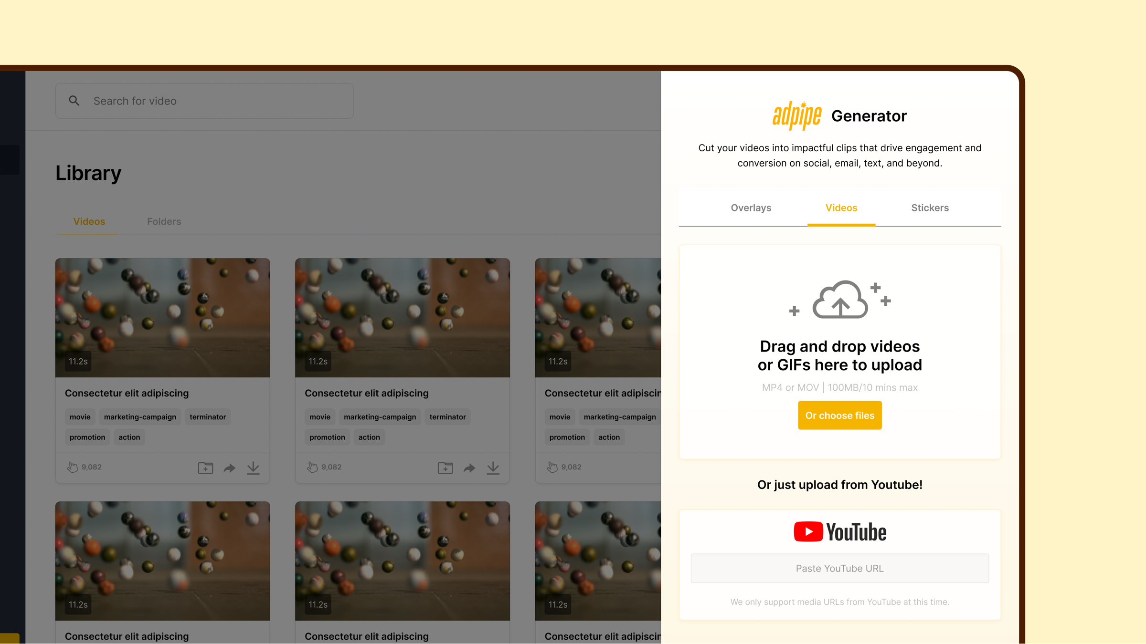Add first video card to folder
The width and height of the screenshot is (1146, 644).
coord(205,467)
